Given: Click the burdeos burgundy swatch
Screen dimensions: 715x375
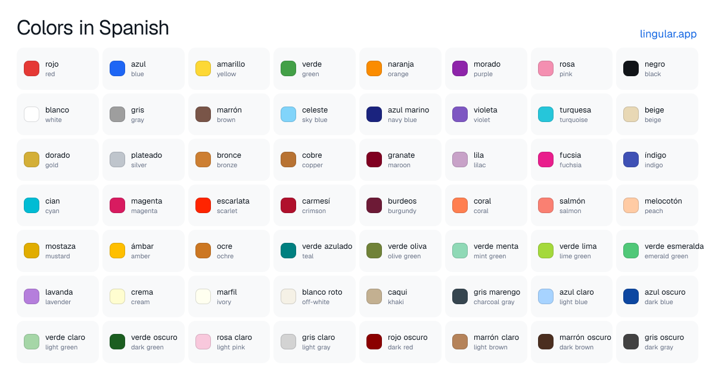Looking at the screenshot, I should coord(374,205).
